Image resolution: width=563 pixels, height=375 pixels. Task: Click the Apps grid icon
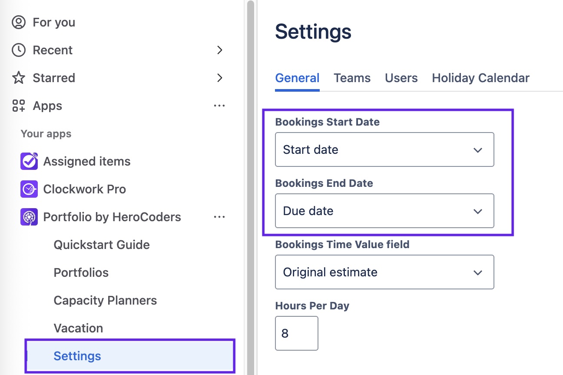coord(19,106)
